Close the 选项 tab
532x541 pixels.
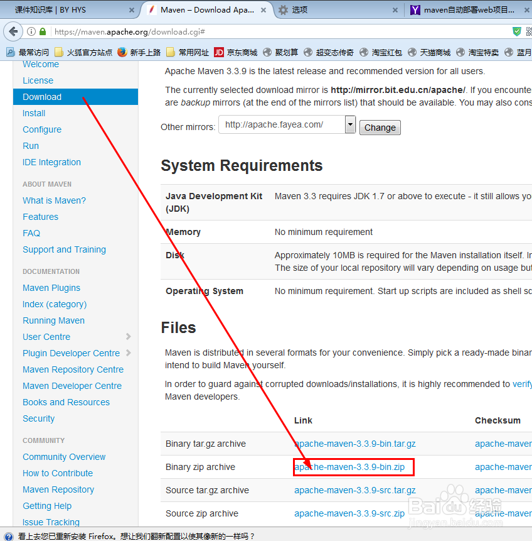(x=395, y=10)
